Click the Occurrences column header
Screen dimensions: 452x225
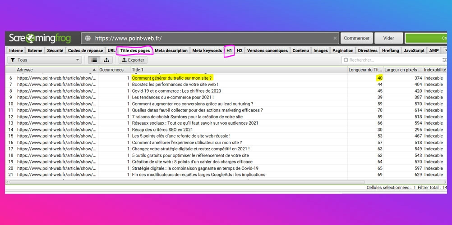coord(114,70)
